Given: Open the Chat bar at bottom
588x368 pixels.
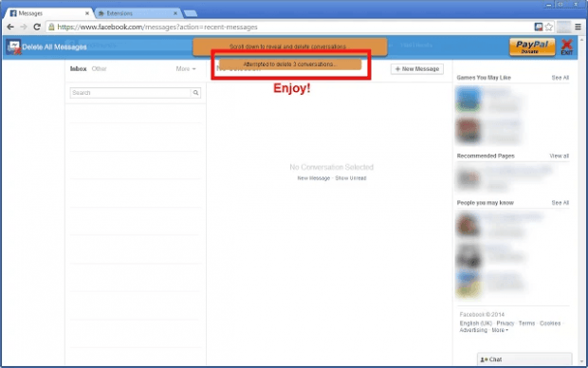Looking at the screenshot, I should pyautogui.click(x=524, y=359).
